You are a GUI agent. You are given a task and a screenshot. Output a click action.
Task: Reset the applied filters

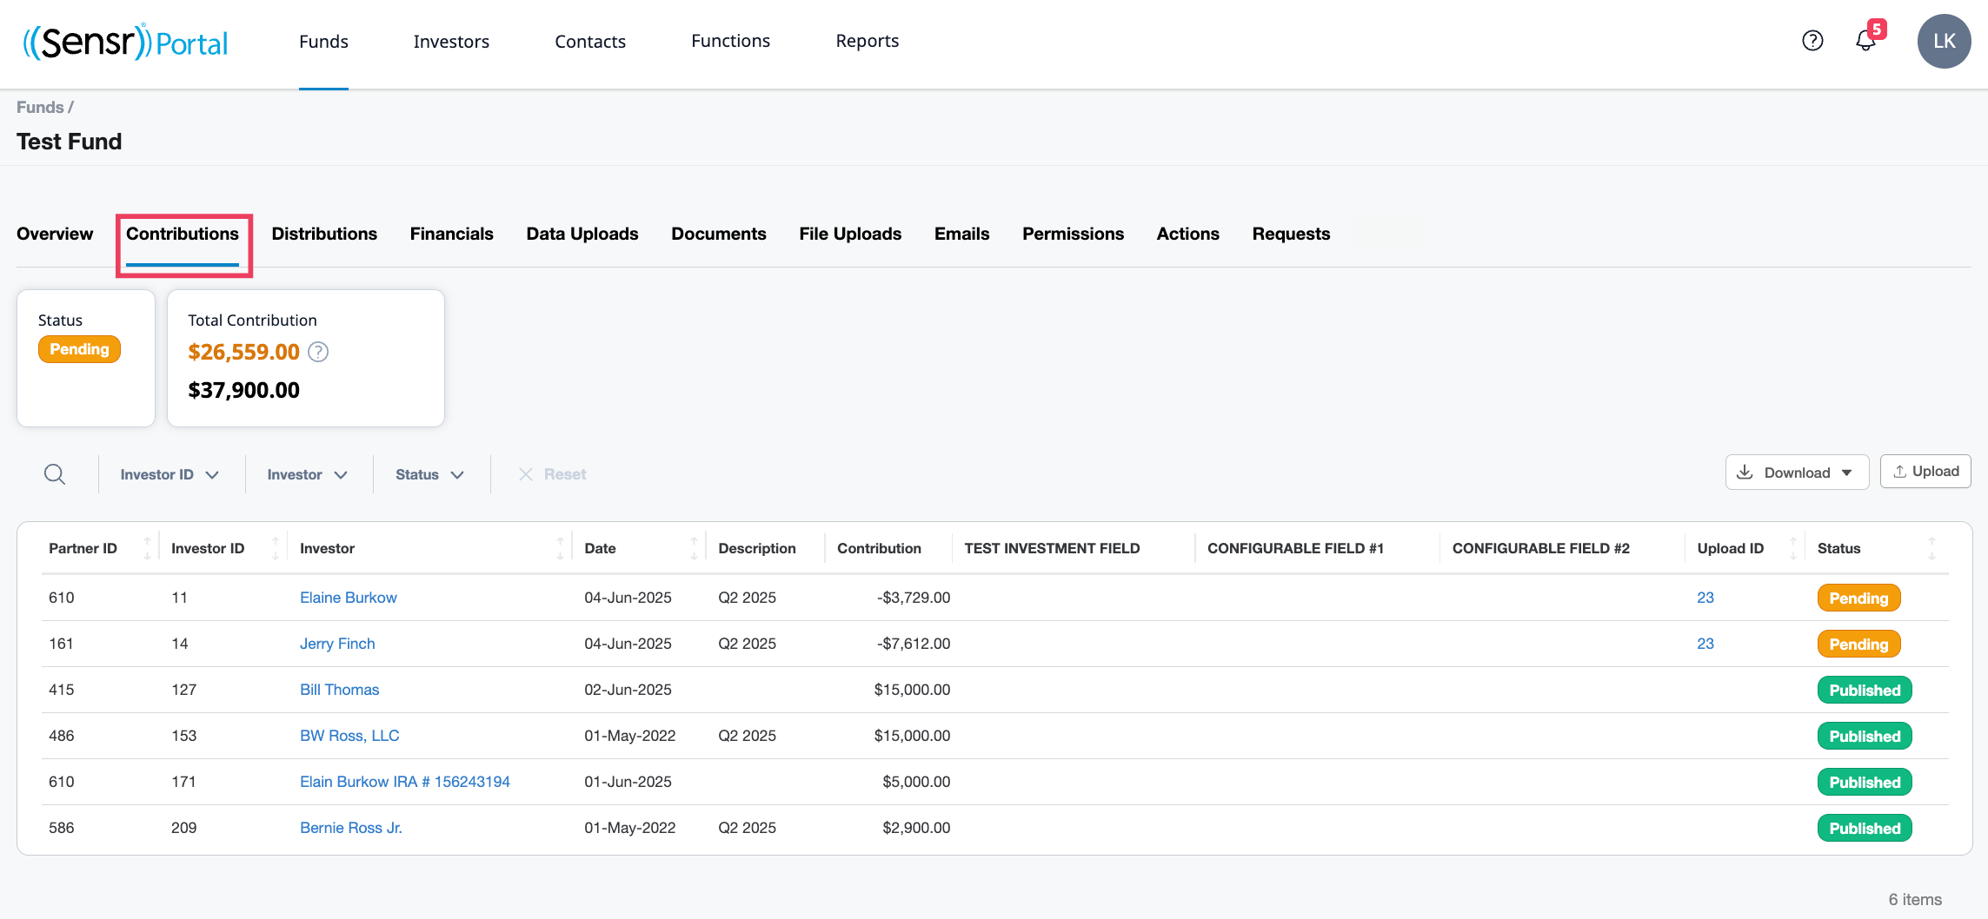tap(552, 474)
